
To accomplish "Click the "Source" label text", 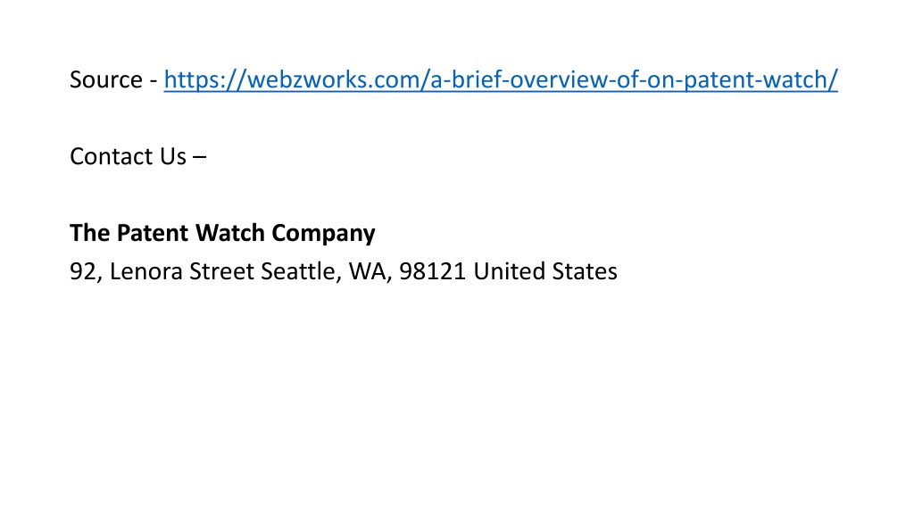I will (x=106, y=79).
